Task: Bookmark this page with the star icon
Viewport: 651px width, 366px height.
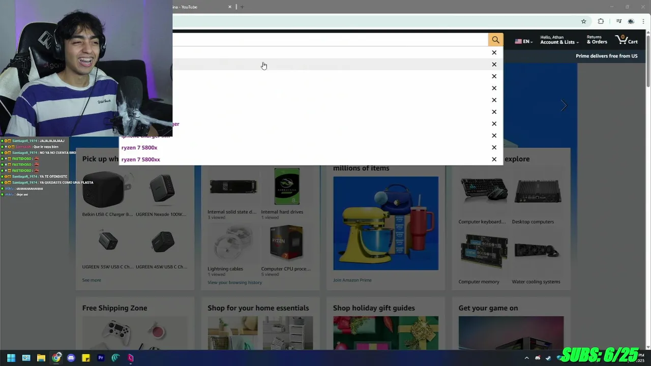Action: [x=583, y=21]
